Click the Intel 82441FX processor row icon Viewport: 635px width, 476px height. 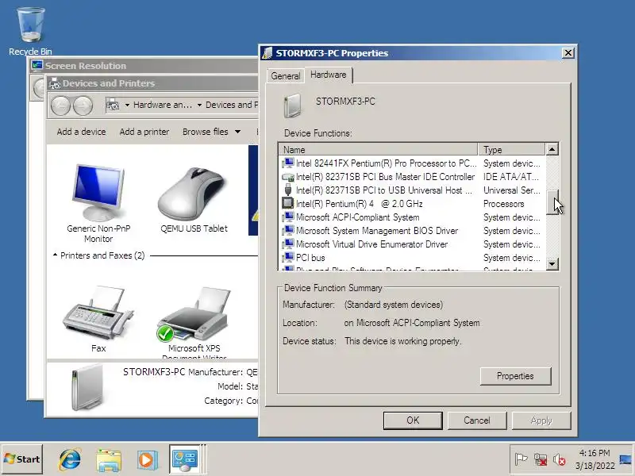point(288,163)
